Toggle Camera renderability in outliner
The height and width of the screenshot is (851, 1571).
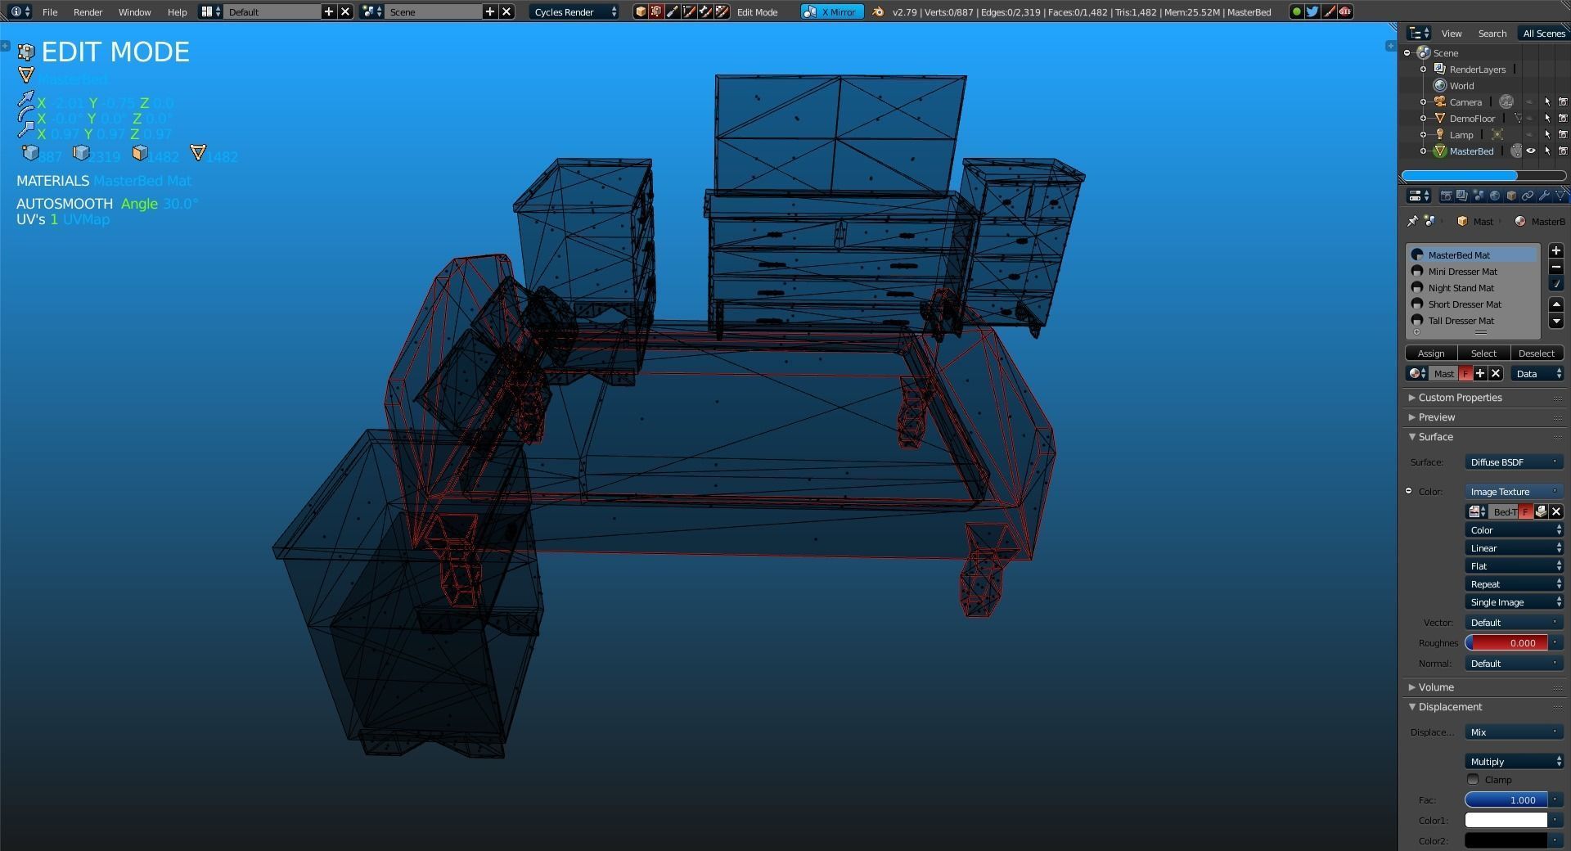click(1563, 102)
